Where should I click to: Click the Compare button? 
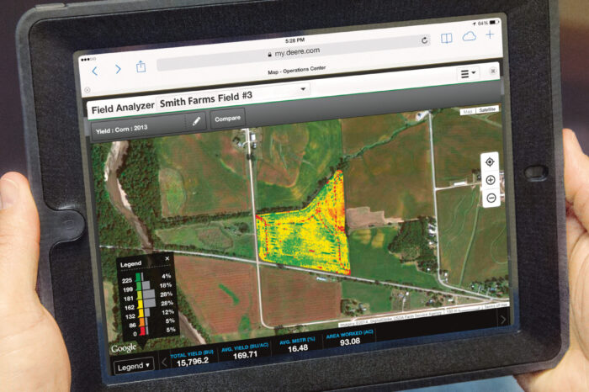227,119
